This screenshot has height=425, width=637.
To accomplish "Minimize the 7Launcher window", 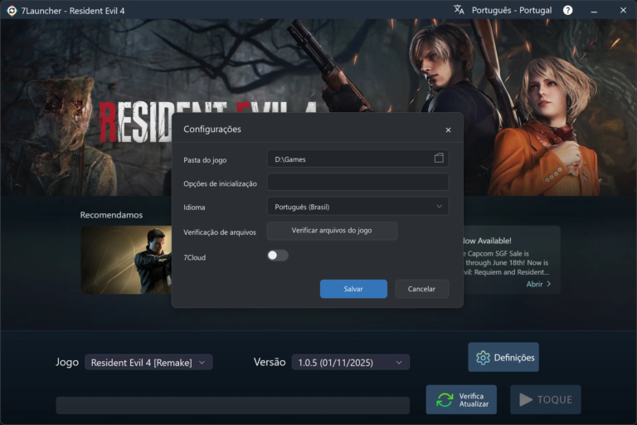I will pyautogui.click(x=594, y=11).
